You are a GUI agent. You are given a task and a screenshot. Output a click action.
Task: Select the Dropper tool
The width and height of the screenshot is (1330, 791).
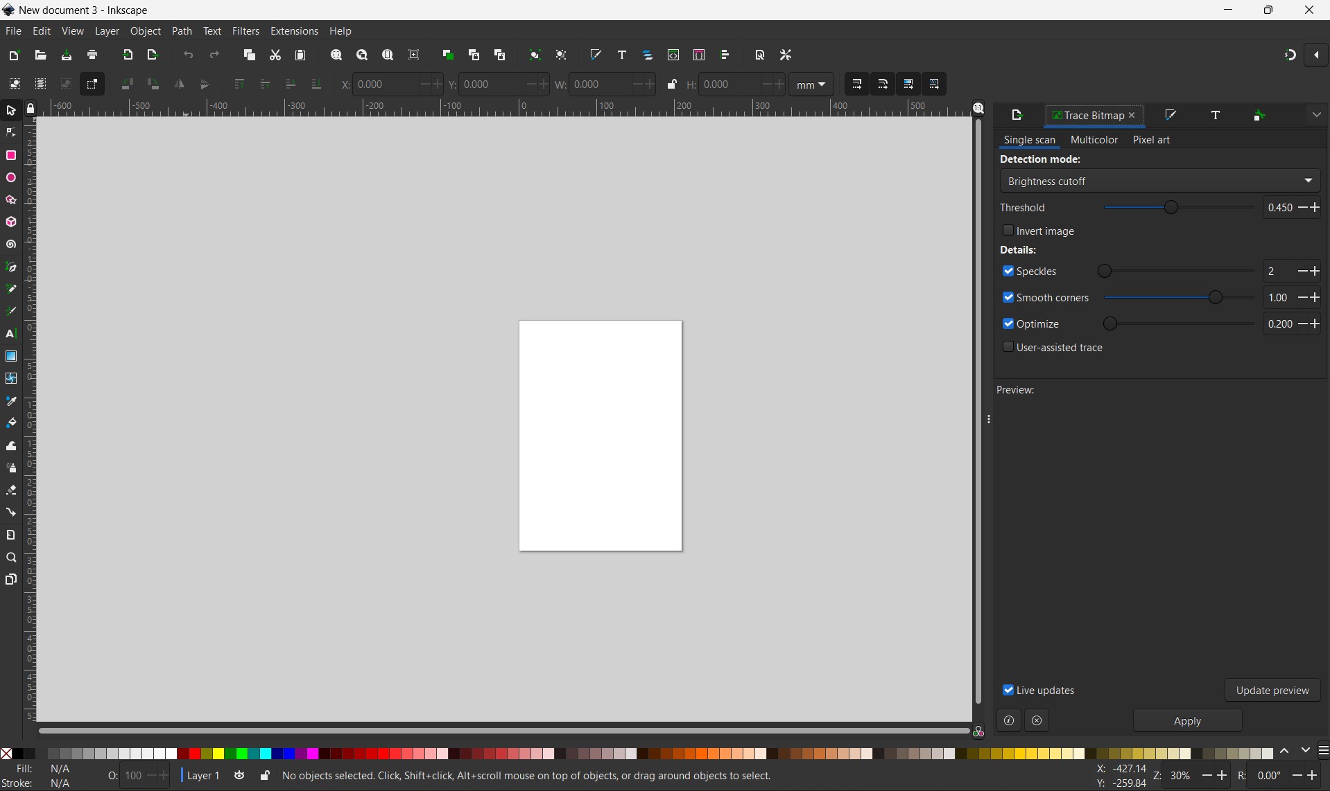(x=11, y=402)
